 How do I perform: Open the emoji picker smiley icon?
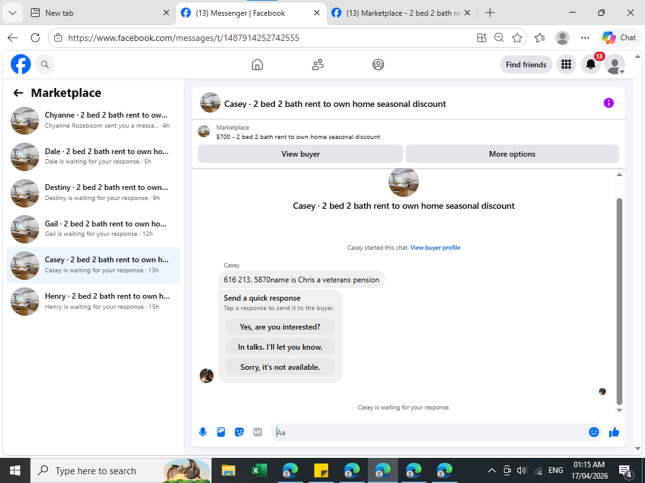click(593, 432)
